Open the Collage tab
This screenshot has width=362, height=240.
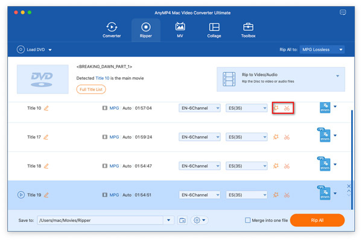coord(214,30)
